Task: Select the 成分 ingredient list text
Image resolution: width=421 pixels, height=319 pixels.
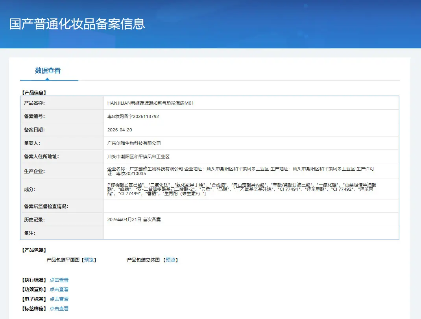Action: 242,189
